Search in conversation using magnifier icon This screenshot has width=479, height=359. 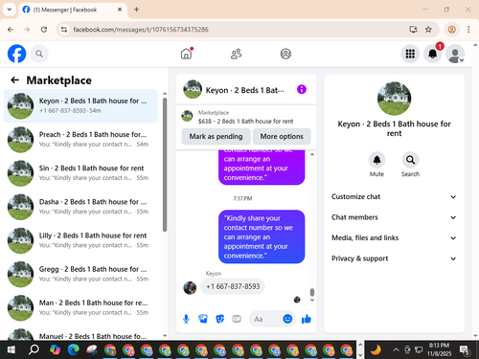pos(410,160)
